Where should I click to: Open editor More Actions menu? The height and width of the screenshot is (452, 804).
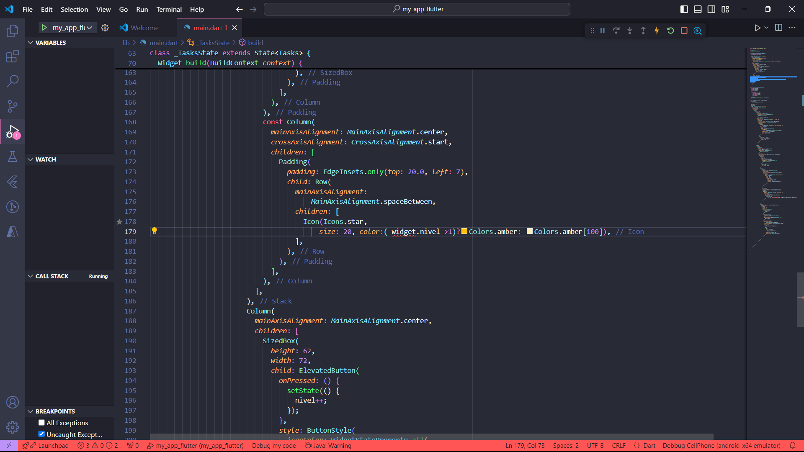pyautogui.click(x=792, y=28)
